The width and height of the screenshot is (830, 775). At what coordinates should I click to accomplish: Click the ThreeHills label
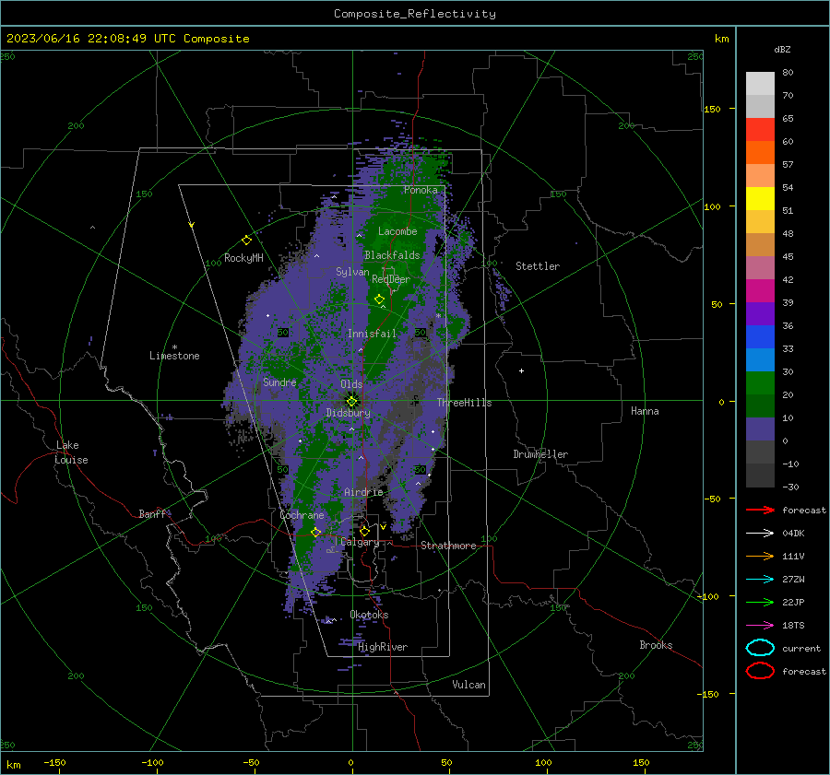[x=464, y=403]
